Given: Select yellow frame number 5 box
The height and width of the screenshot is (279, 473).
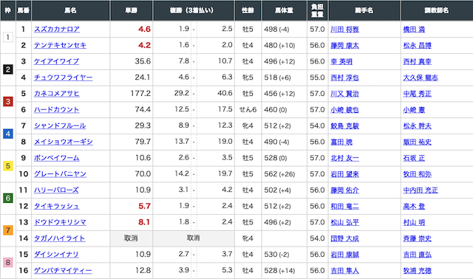Looking at the screenshot, I should click(x=8, y=166).
